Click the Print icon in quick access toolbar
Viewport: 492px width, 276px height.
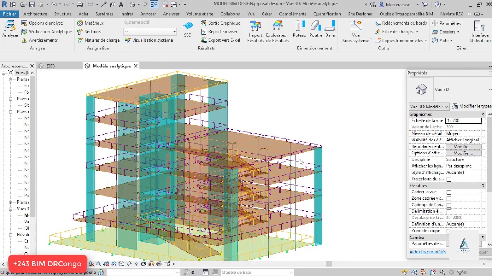[80, 5]
